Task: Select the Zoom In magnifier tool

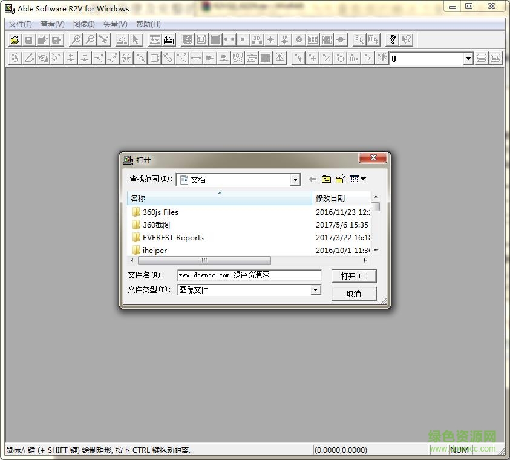Action: coord(76,39)
